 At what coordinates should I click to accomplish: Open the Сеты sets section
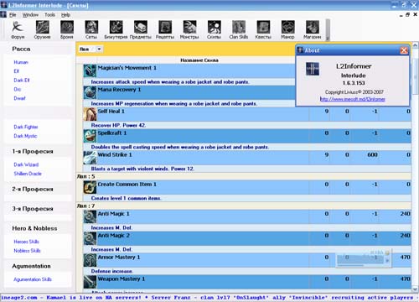(91, 30)
